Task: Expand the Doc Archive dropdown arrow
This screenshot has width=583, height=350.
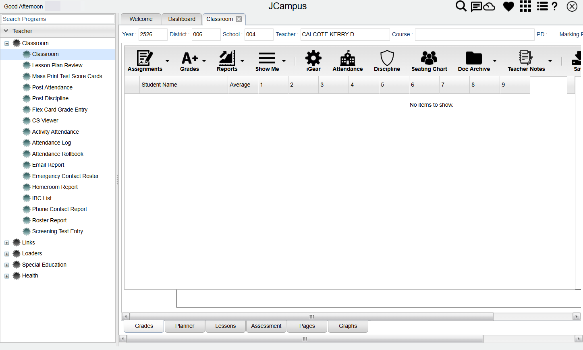Action: click(x=495, y=61)
